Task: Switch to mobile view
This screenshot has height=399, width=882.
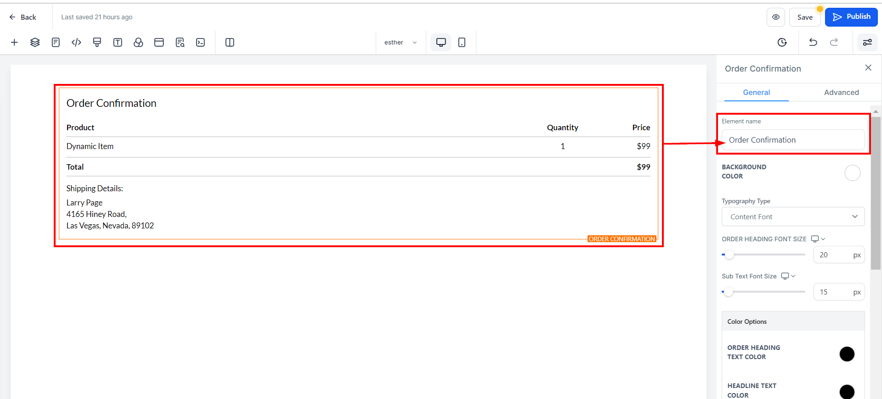Action: click(x=462, y=43)
